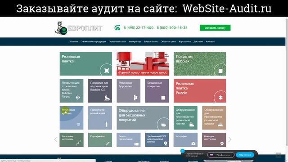
Task: Open Контакты in top navigation
Action: (x=210, y=42)
